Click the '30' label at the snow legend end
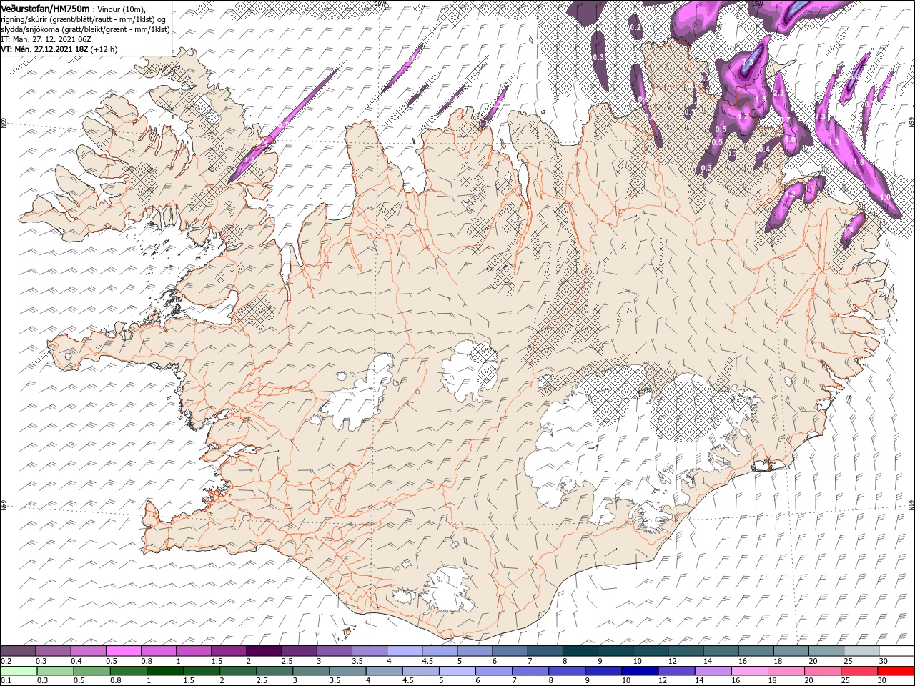The height and width of the screenshot is (686, 915). point(883,661)
